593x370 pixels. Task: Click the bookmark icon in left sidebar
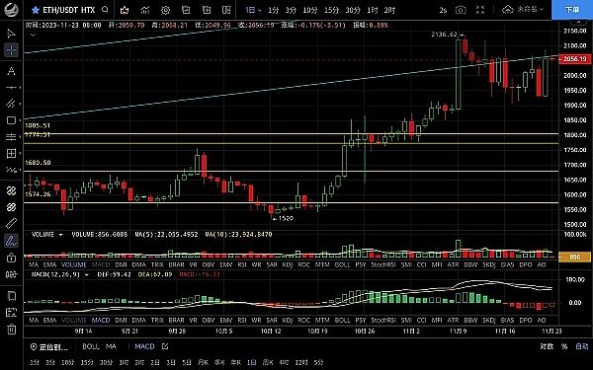(x=11, y=296)
